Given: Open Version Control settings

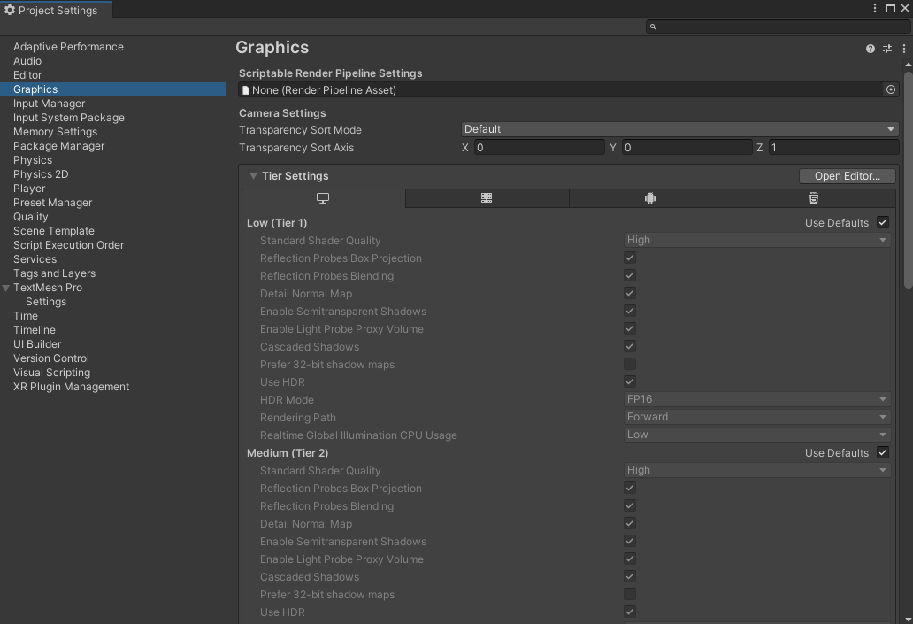Looking at the screenshot, I should (x=51, y=358).
